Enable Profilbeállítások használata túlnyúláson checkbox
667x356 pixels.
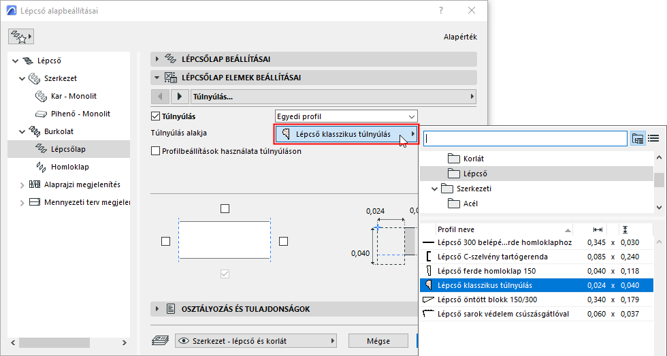(x=156, y=151)
